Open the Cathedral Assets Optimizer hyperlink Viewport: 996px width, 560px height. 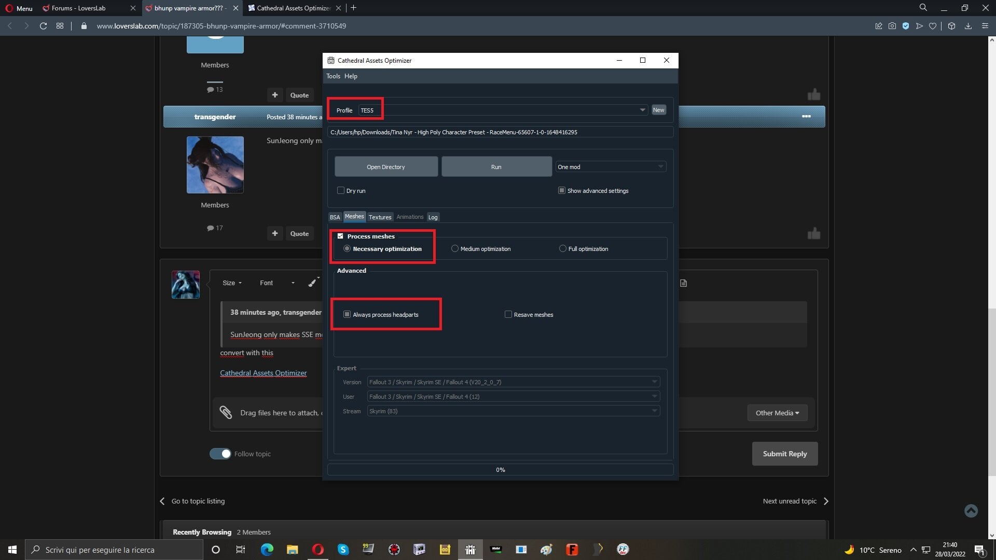(263, 373)
